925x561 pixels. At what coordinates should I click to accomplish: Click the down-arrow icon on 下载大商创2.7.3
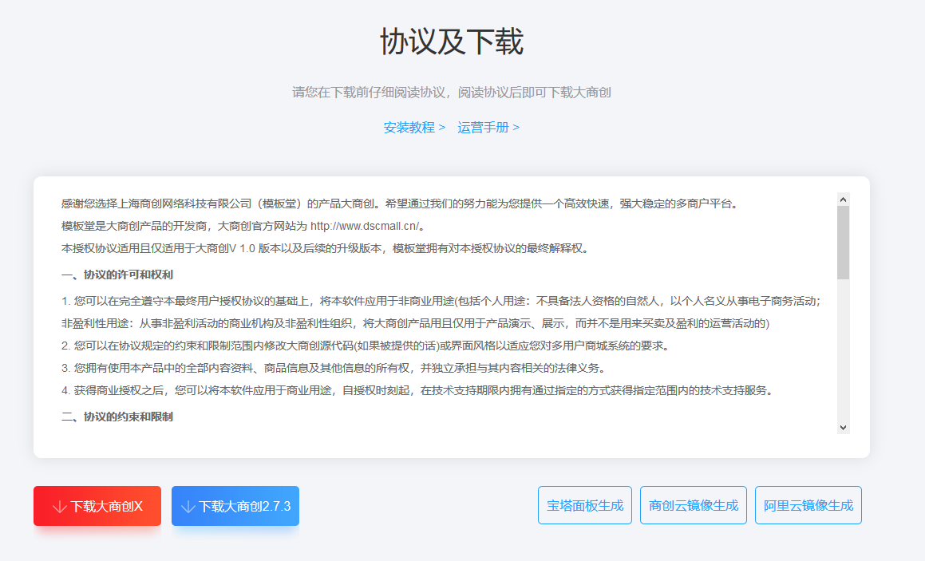(x=188, y=507)
